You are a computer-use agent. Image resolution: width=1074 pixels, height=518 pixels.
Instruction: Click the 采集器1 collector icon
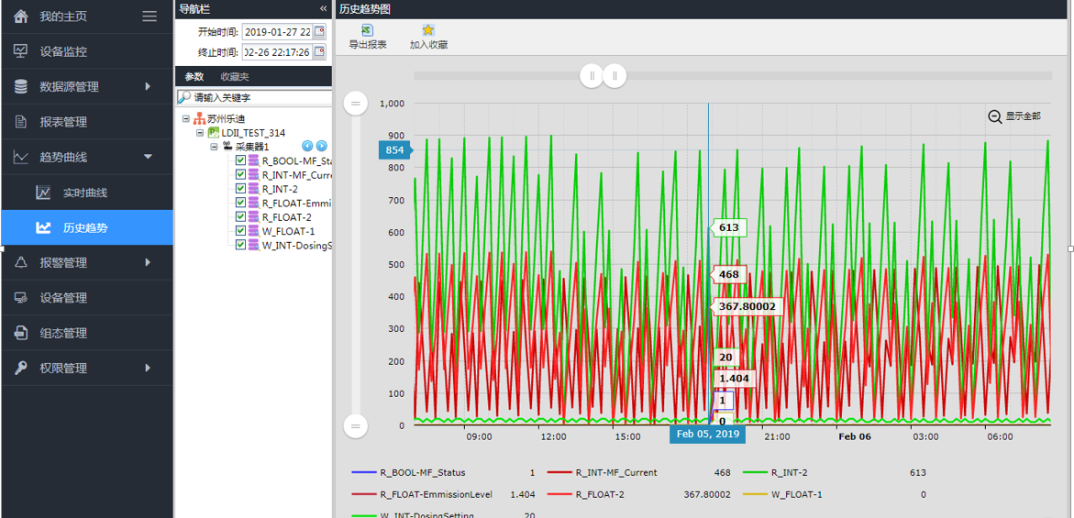point(227,147)
